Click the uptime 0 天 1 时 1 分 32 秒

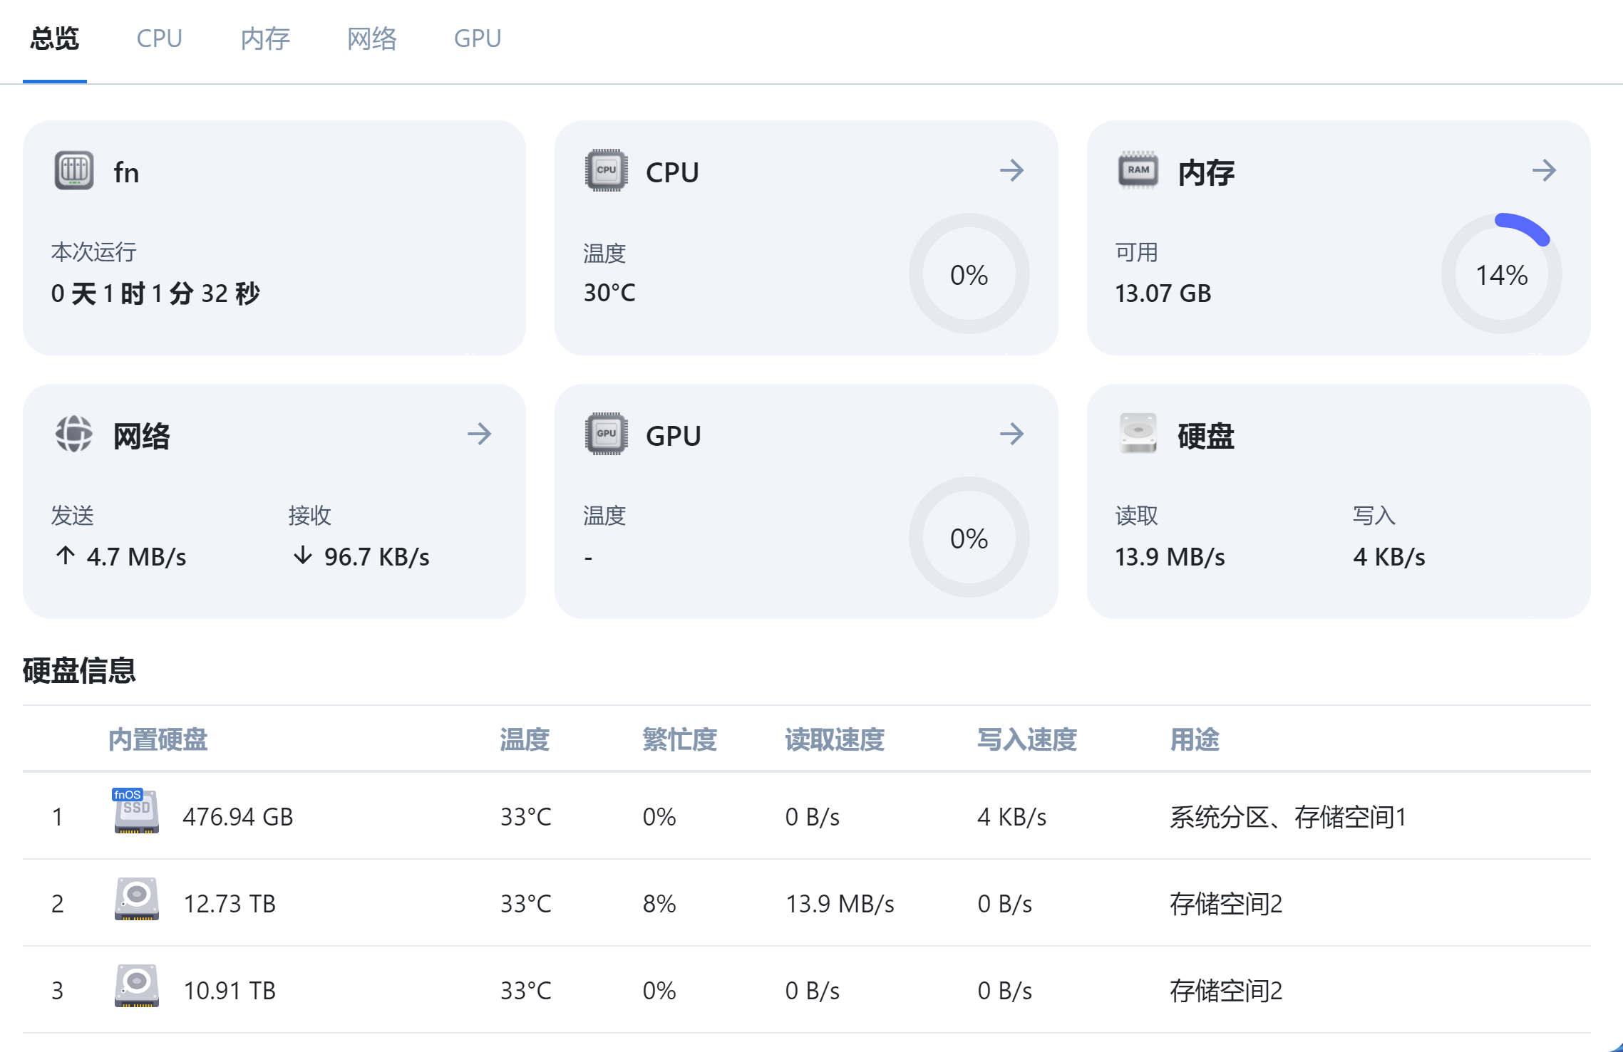[x=155, y=293]
